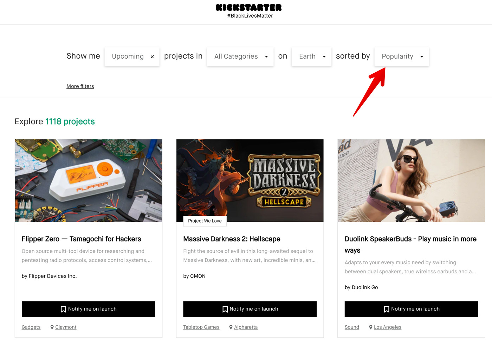Open the 'Duolink SpeakerBuds - Play music in more ways' title
Viewport: 492px width, 346px height.
coord(410,245)
